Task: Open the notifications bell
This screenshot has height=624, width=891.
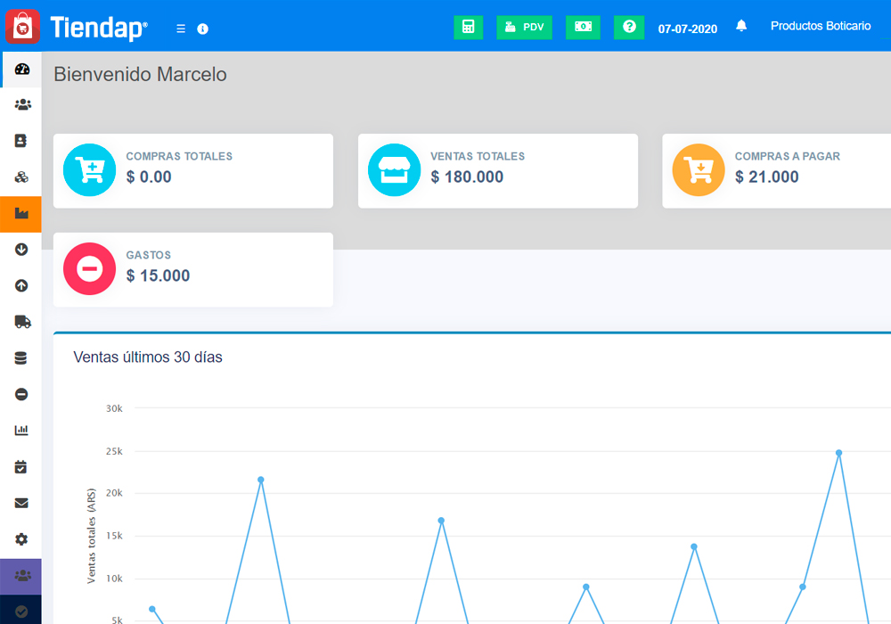Action: coord(741,27)
